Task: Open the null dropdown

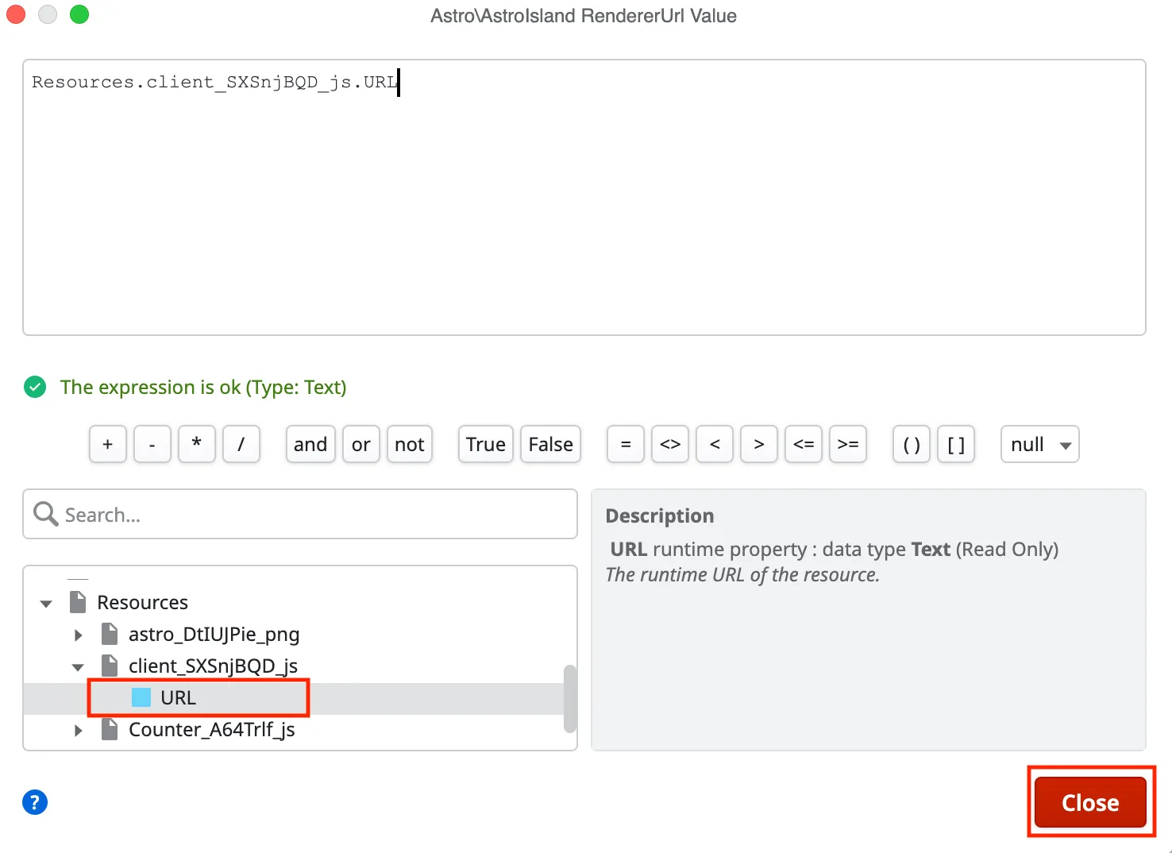Action: pos(1039,444)
